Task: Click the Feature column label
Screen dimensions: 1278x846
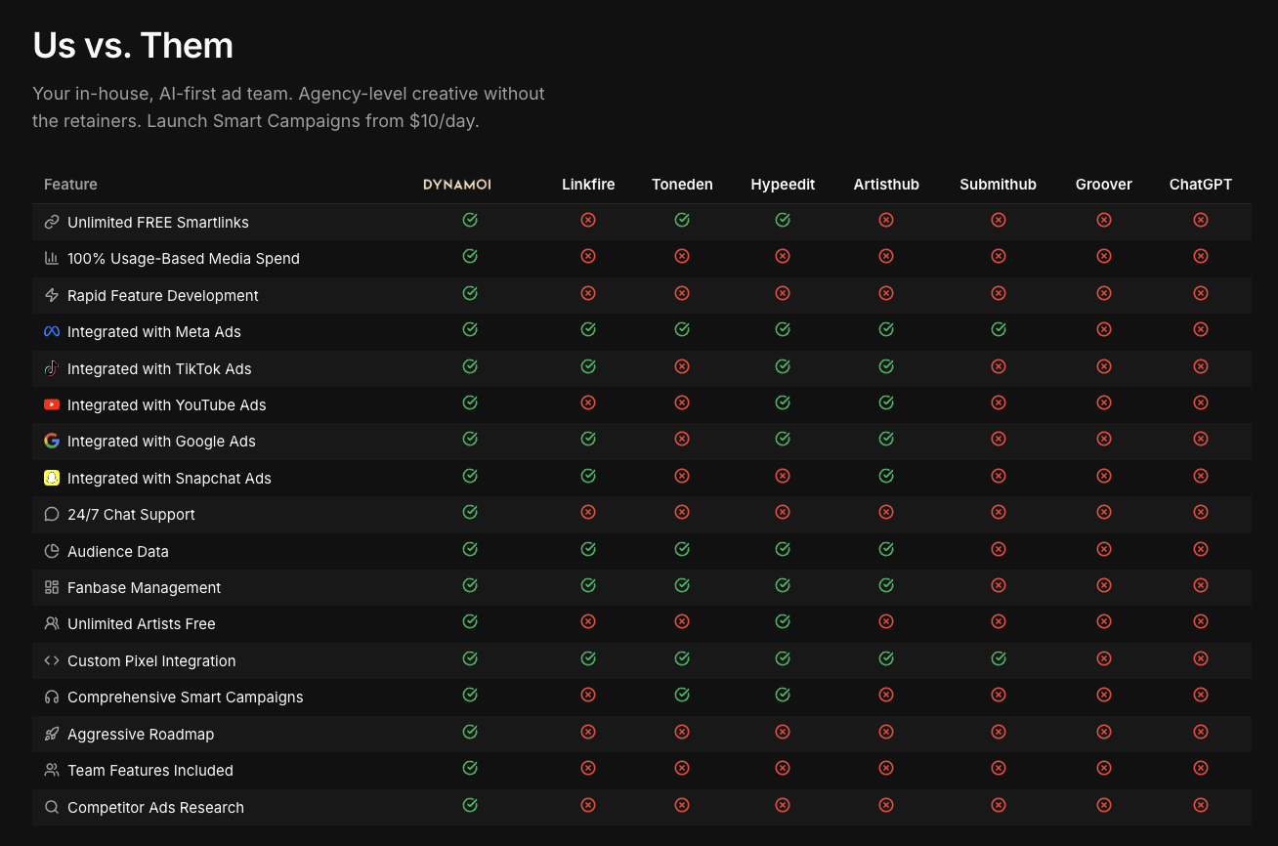Action: (70, 184)
